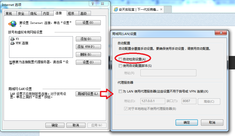Click the 127.0.0.1 proxy address field

tap(153, 101)
